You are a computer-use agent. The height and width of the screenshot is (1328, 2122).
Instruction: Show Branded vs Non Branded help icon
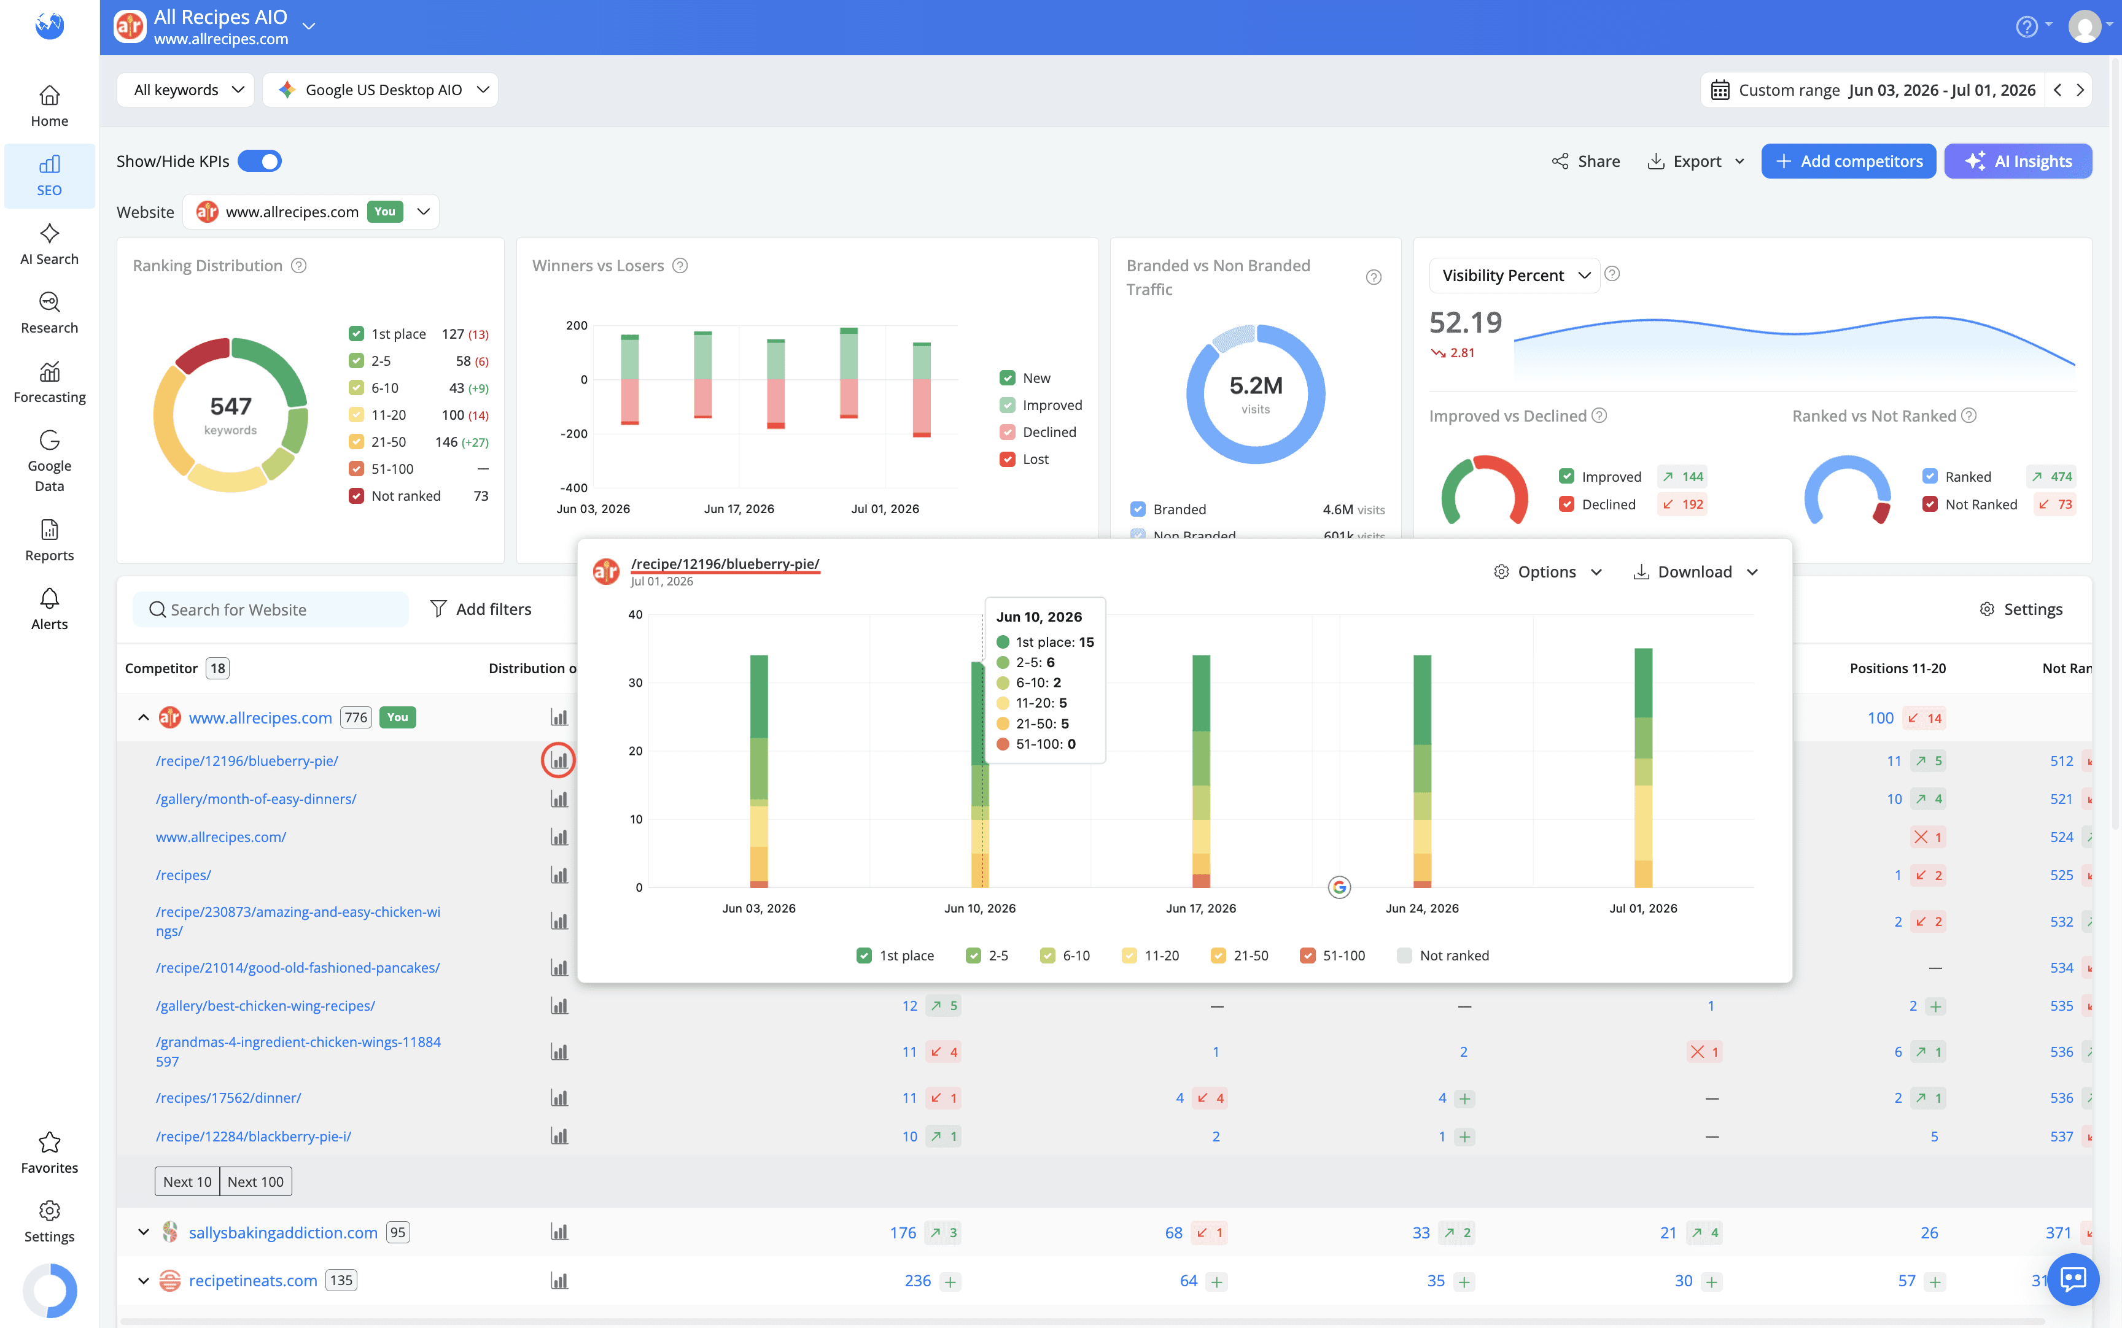point(1374,277)
